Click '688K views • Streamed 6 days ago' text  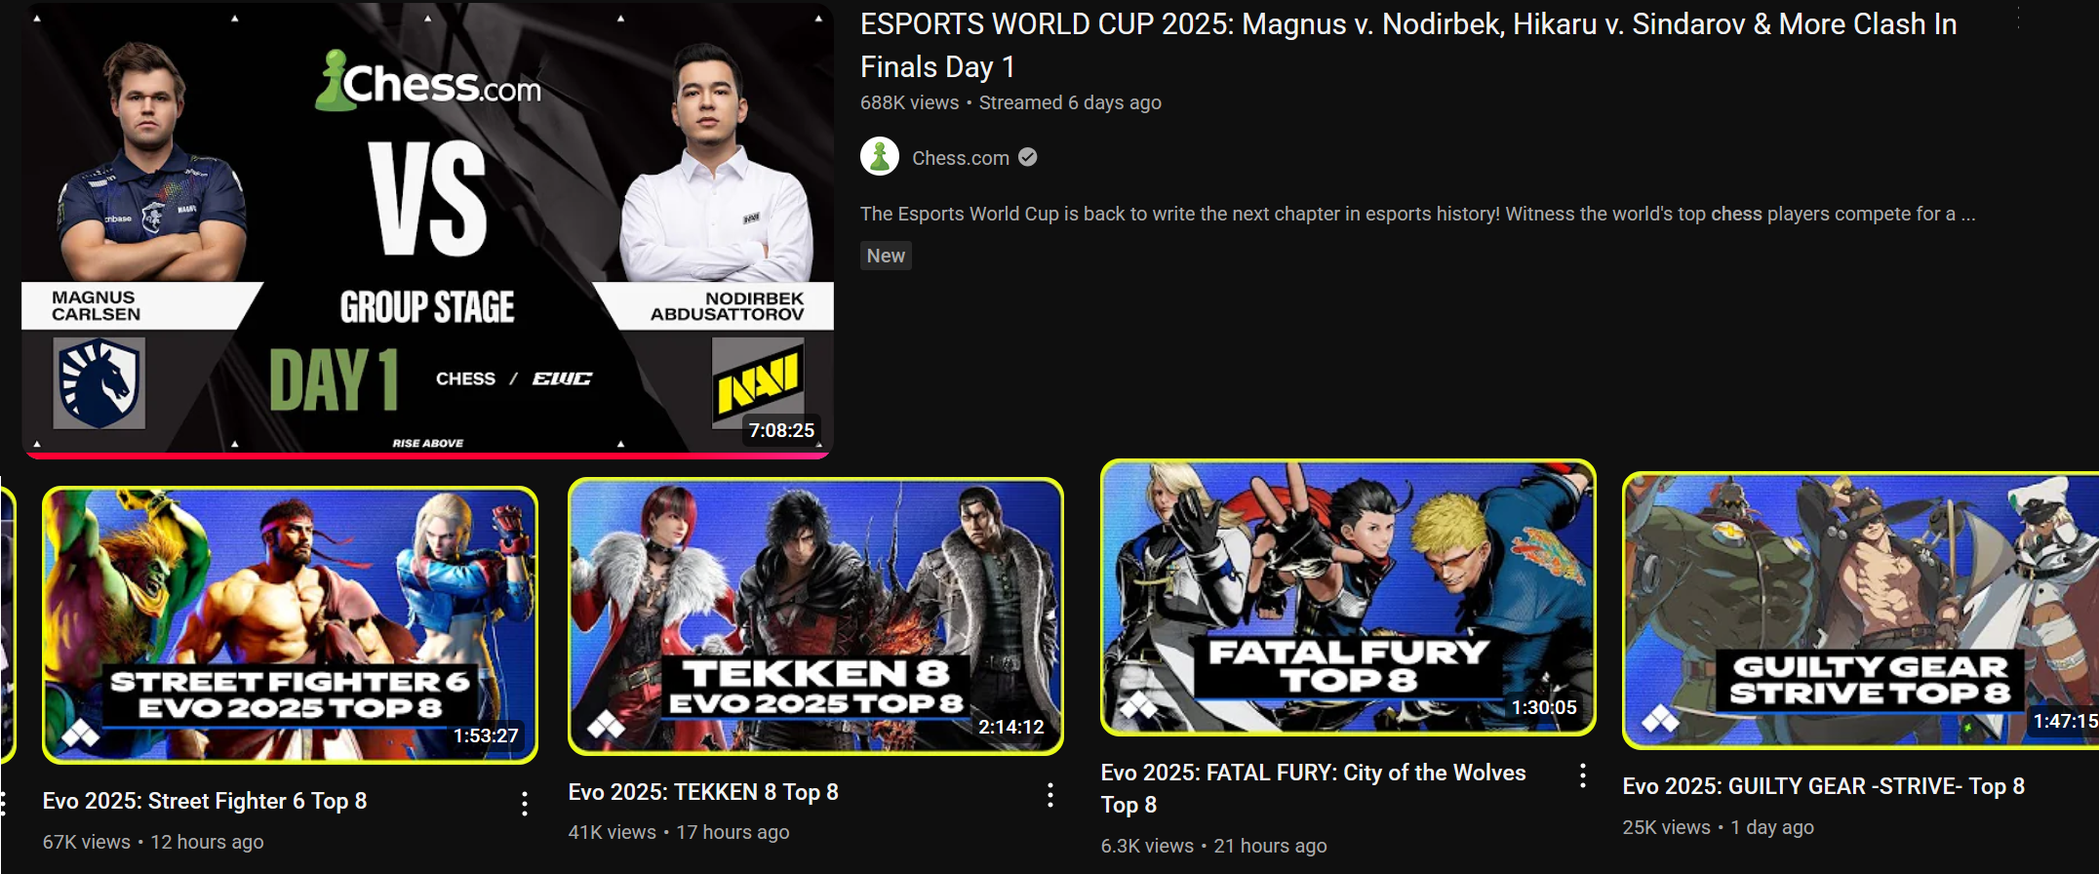coord(1010,102)
